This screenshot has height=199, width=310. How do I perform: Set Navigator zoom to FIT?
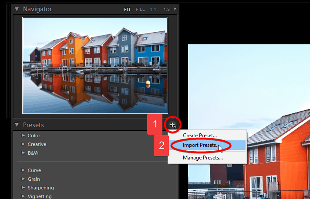(127, 9)
